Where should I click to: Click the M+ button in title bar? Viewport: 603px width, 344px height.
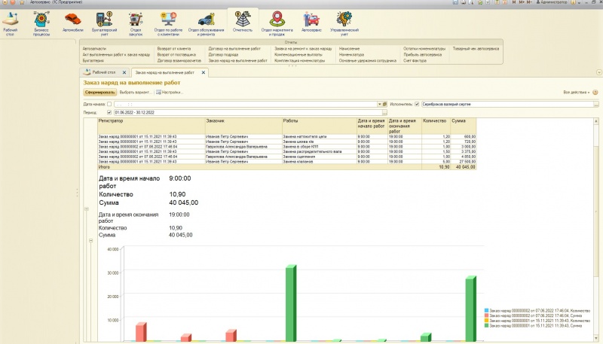point(522,2)
